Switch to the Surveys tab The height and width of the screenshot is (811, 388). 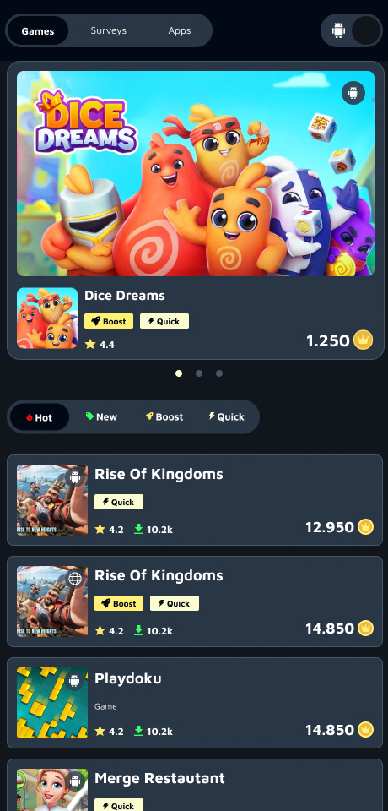click(x=109, y=30)
